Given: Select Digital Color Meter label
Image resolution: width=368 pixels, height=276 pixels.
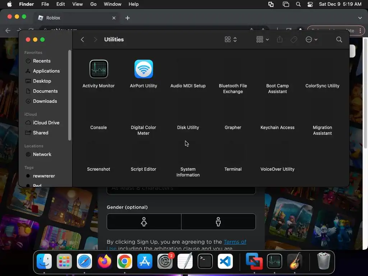Looking at the screenshot, I should (143, 130).
